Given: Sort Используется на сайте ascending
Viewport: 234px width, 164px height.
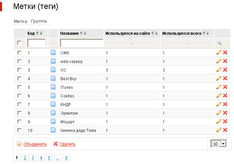Looking at the screenshot, I should coord(153,33).
